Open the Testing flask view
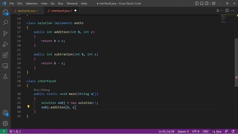The image size is (238, 134). [x=5, y=76]
